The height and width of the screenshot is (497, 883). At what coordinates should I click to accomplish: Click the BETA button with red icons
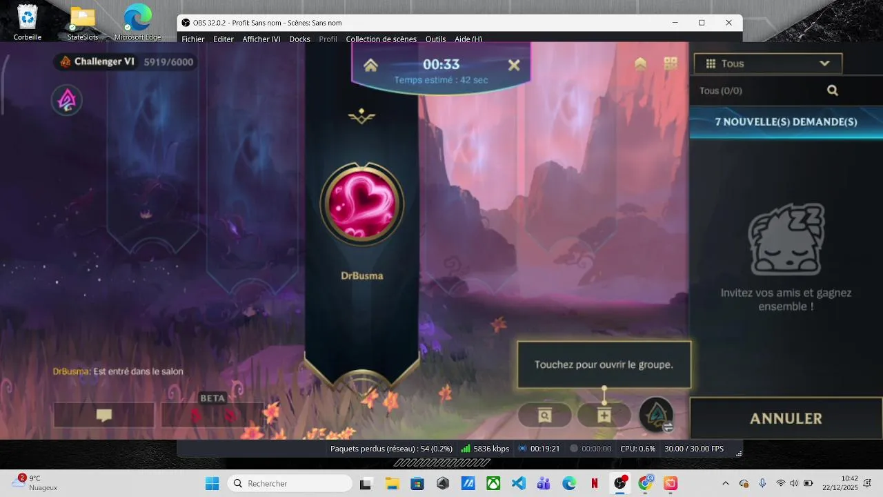coord(212,415)
